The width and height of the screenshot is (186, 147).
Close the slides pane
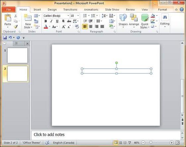(28, 44)
